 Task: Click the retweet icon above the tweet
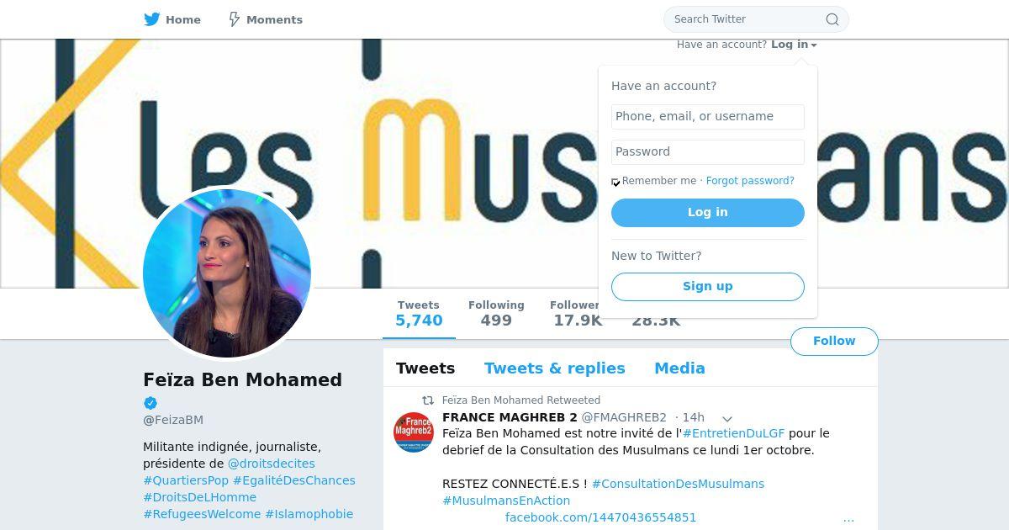coord(428,400)
